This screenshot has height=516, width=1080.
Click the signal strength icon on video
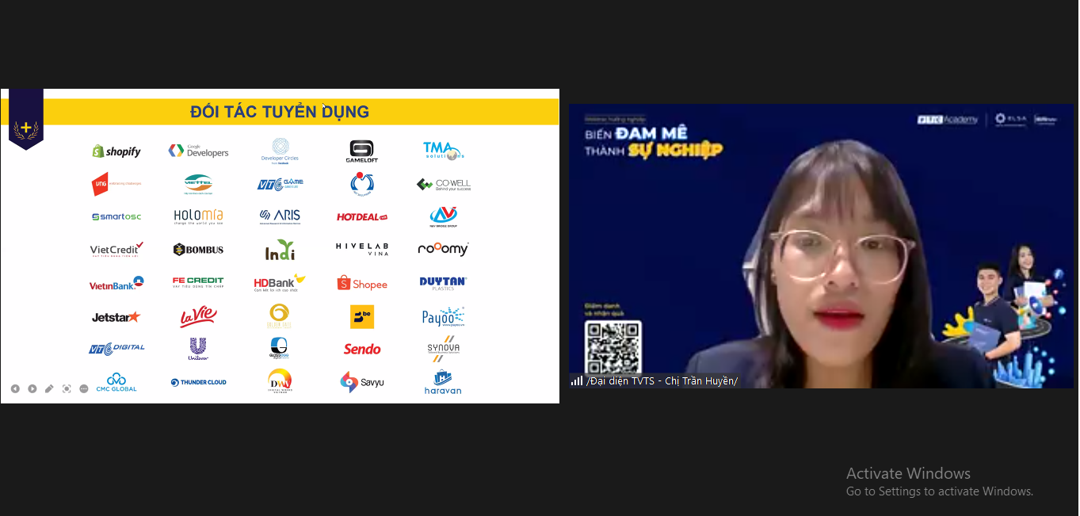577,381
